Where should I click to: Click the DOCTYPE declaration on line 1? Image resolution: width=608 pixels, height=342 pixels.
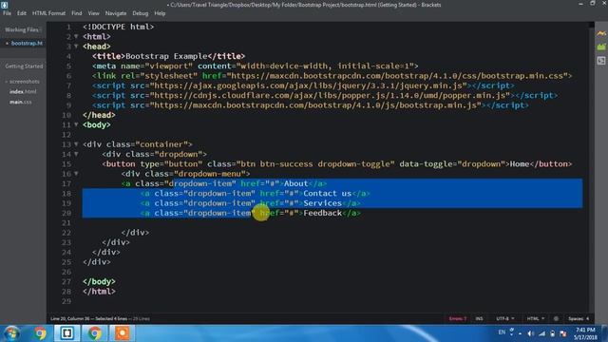point(118,27)
